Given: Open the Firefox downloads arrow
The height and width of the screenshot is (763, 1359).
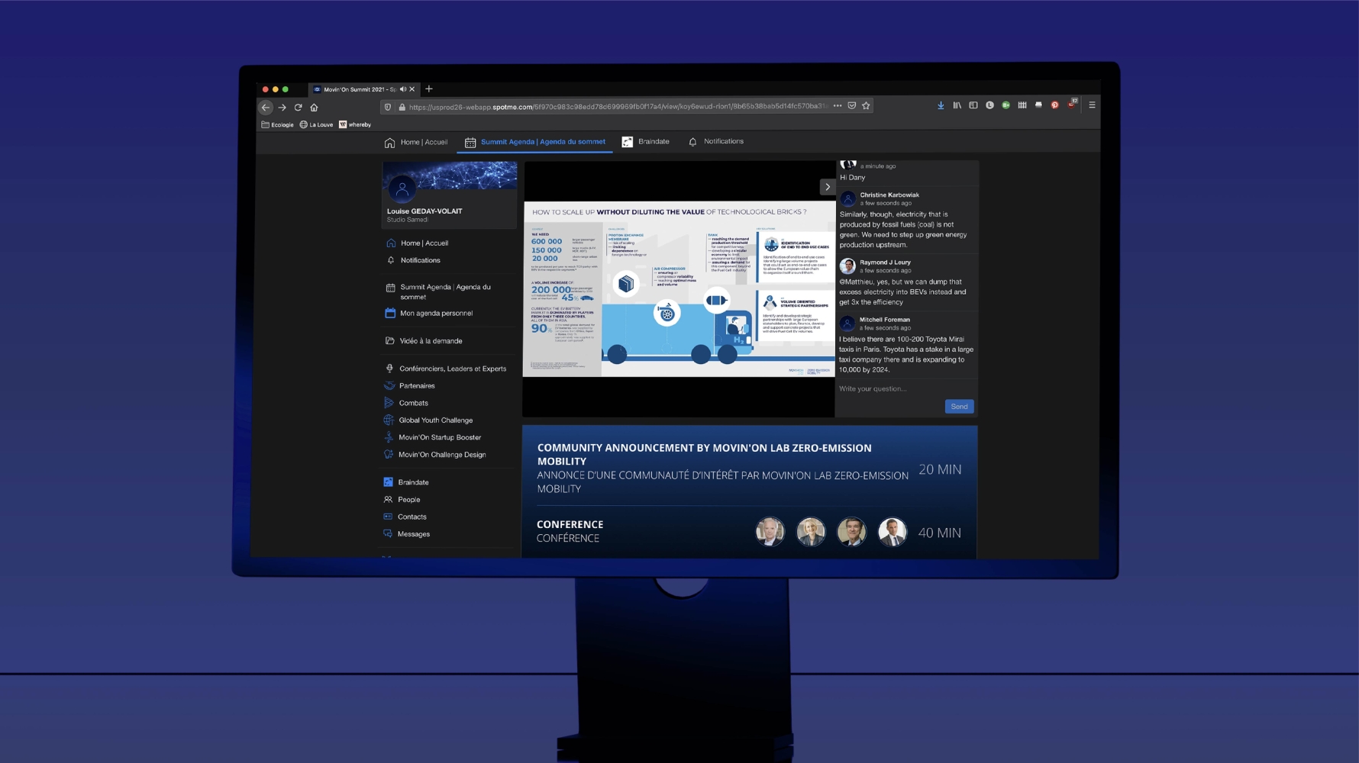Looking at the screenshot, I should tap(941, 105).
